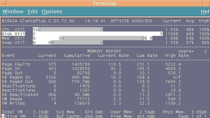Click the 779.7mb cumulative value
Viewport: 210px width, 118px height.
[81, 82]
